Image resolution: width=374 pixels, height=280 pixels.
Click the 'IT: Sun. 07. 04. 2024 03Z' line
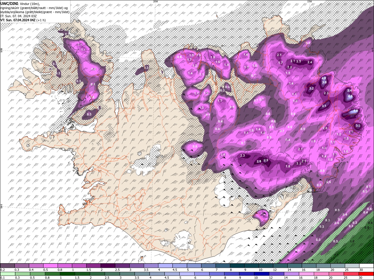click(19, 16)
